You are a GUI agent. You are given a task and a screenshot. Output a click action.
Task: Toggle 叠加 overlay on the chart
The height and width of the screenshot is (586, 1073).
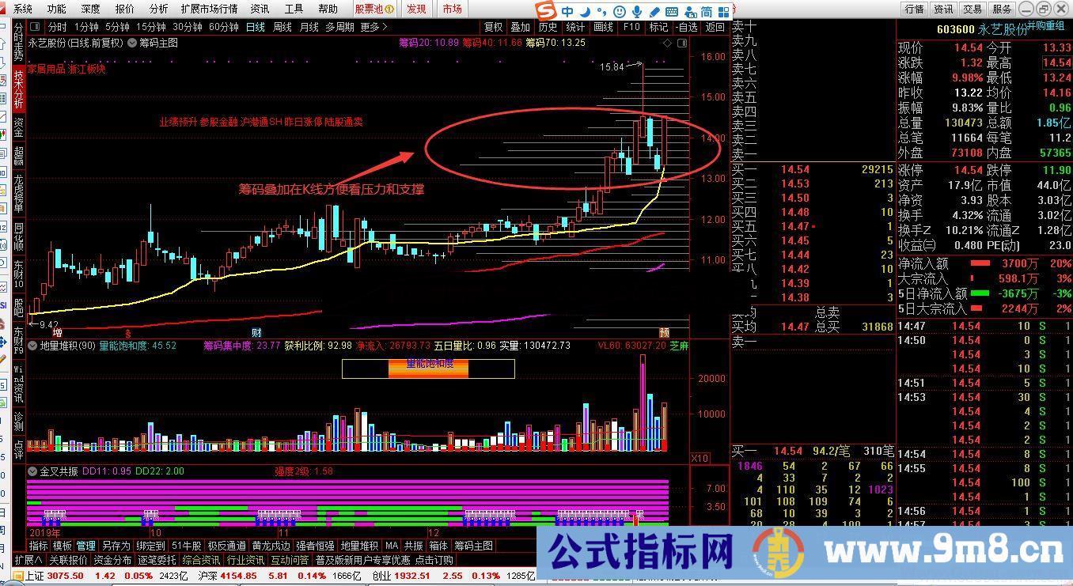(x=521, y=26)
